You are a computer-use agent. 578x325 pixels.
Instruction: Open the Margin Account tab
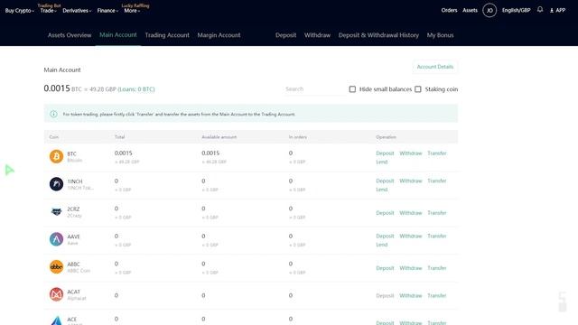click(219, 35)
